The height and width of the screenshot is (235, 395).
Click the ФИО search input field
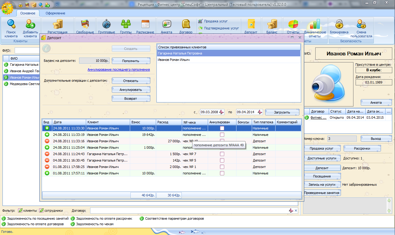click(27, 50)
